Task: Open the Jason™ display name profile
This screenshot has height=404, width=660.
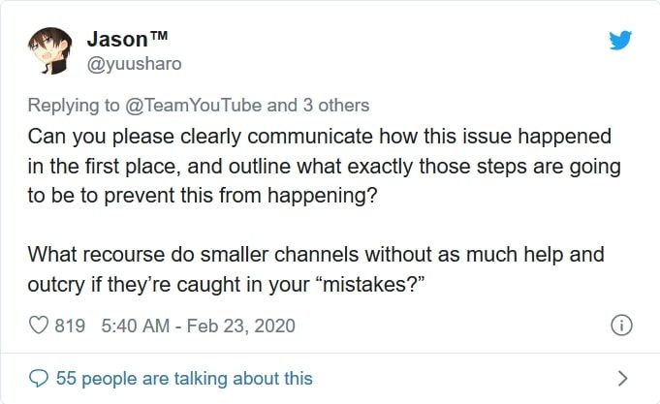Action: click(x=127, y=39)
